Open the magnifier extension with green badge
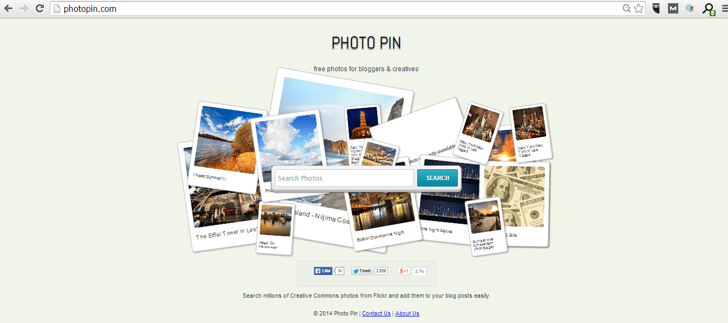This screenshot has height=323, width=728. (708, 9)
